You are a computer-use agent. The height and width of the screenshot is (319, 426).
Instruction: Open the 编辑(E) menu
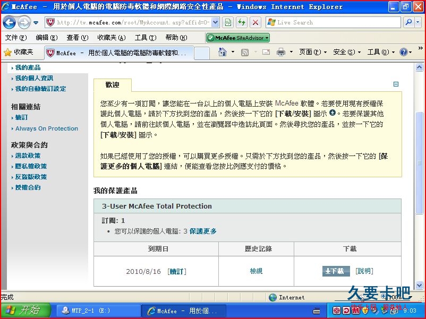pos(46,38)
